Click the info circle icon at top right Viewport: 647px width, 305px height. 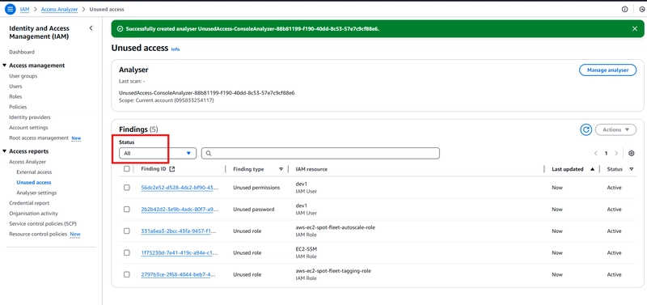[x=624, y=9]
